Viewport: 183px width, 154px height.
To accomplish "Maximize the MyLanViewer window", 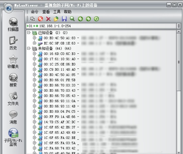I will [175, 5].
